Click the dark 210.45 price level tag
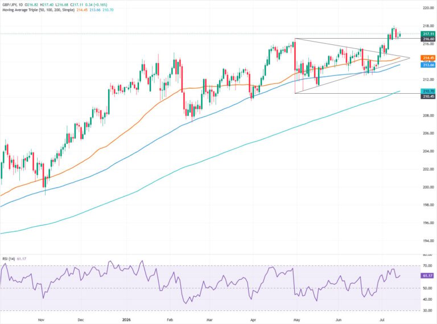The image size is (437, 324). pyautogui.click(x=428, y=96)
